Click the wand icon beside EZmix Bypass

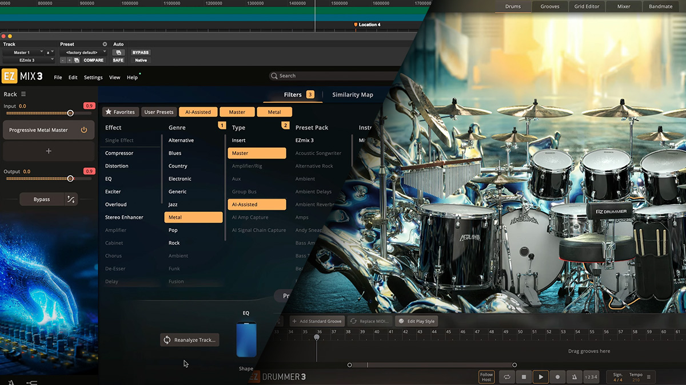click(70, 199)
